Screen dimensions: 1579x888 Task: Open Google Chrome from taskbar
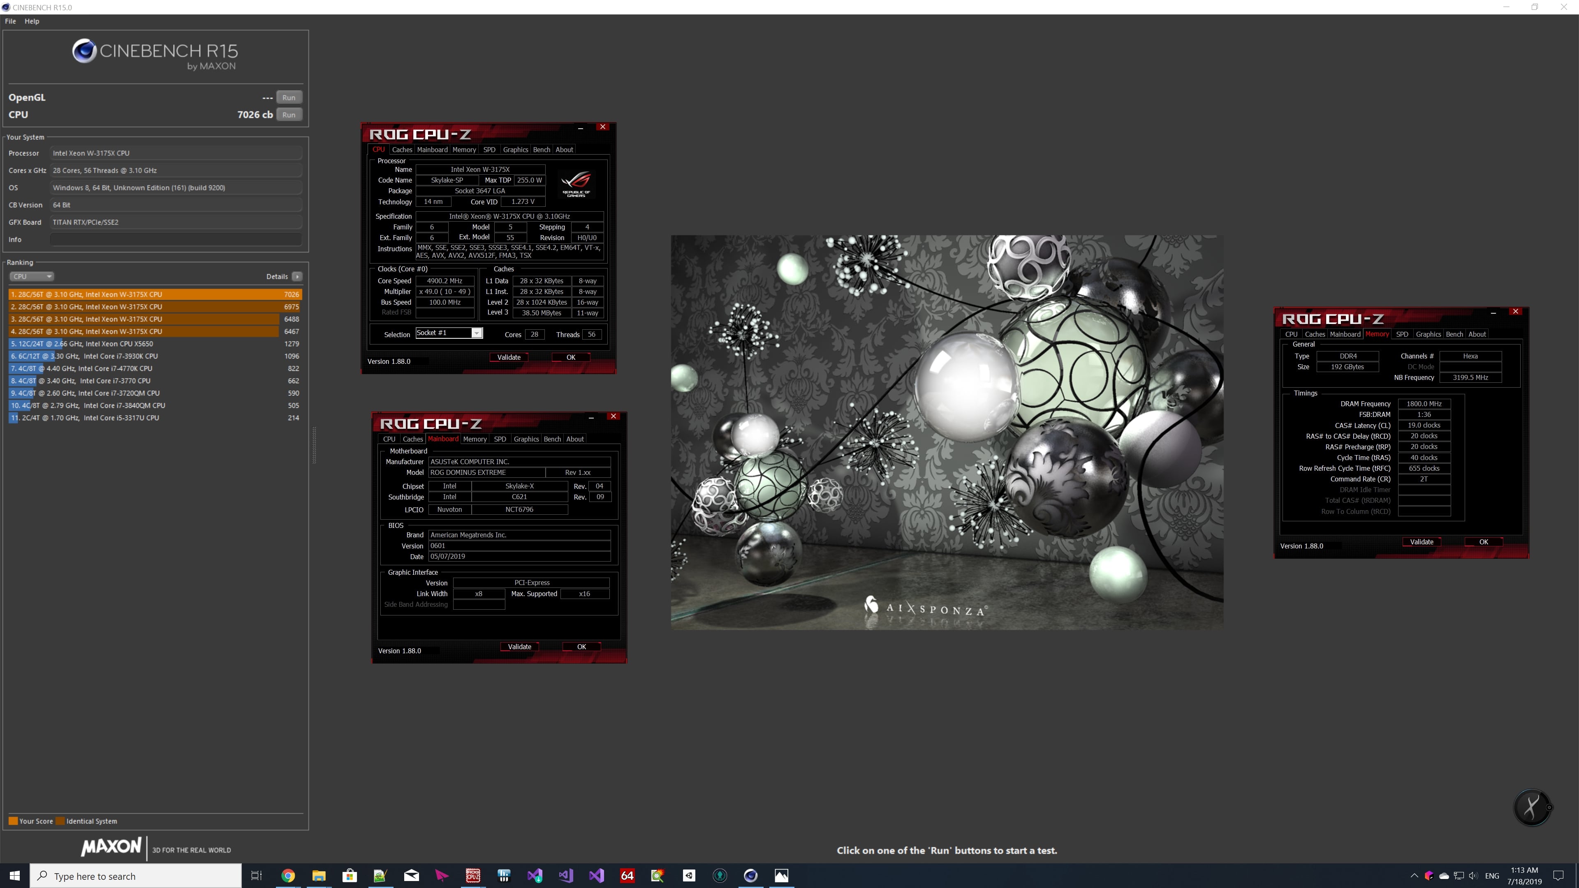pyautogui.click(x=288, y=876)
